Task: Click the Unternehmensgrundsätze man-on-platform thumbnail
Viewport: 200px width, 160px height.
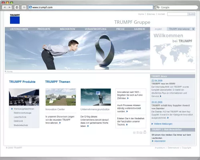Action: click(96, 97)
